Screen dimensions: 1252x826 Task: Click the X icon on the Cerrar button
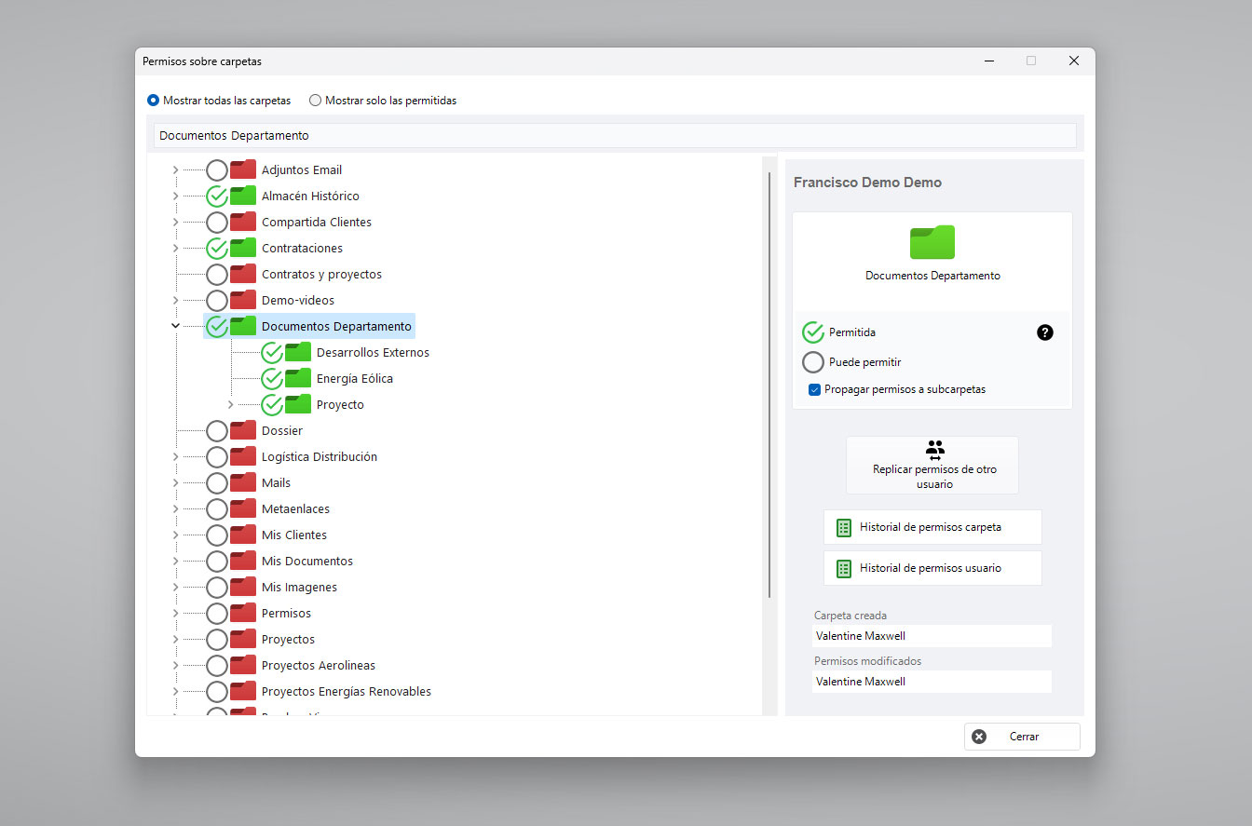point(979,737)
